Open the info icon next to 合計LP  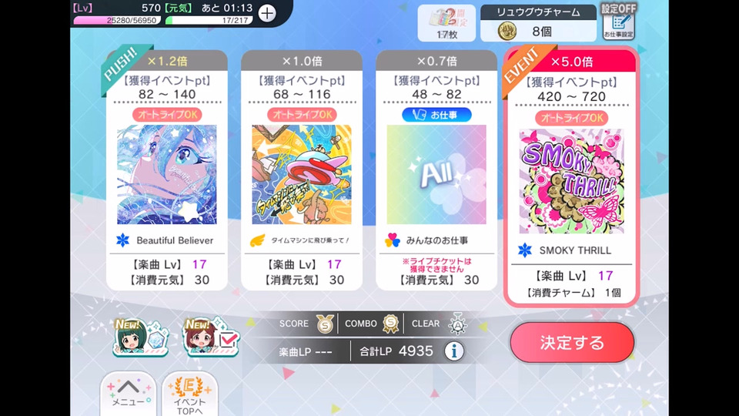coord(454,351)
